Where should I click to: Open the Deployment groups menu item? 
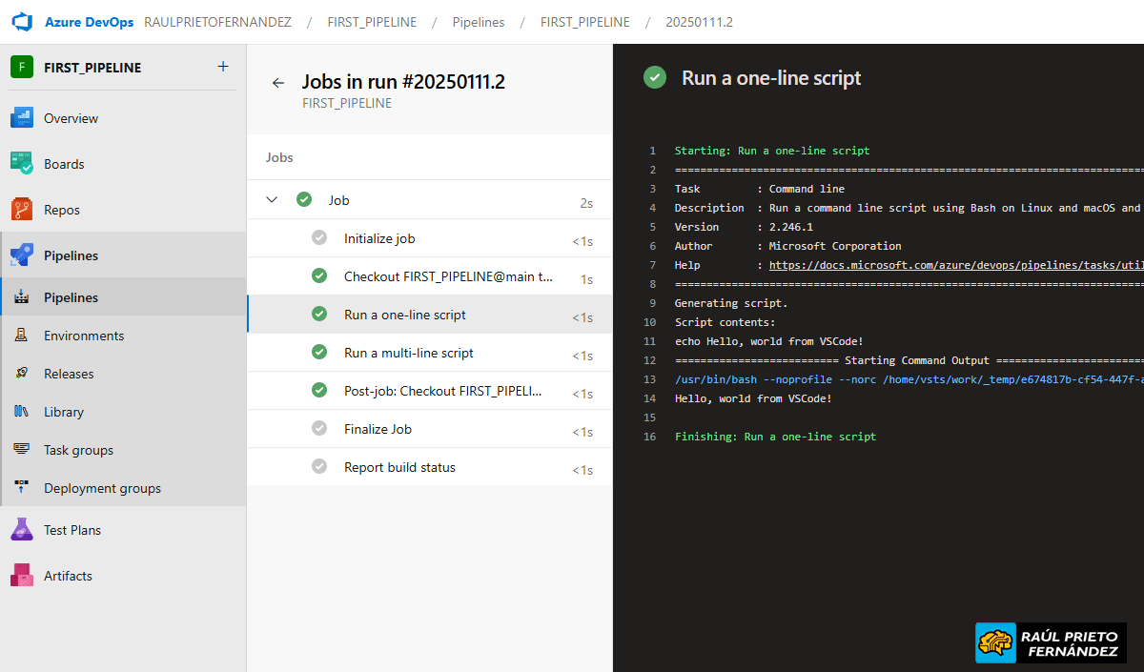tap(102, 488)
